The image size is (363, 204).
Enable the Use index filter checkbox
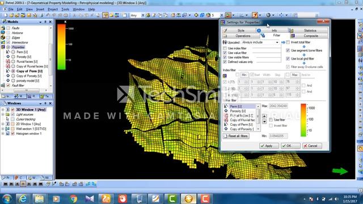225,48
